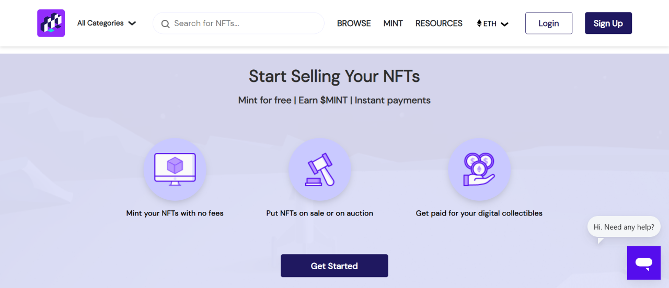669x288 pixels.
Task: Go to the MINT menu item
Action: pyautogui.click(x=393, y=23)
